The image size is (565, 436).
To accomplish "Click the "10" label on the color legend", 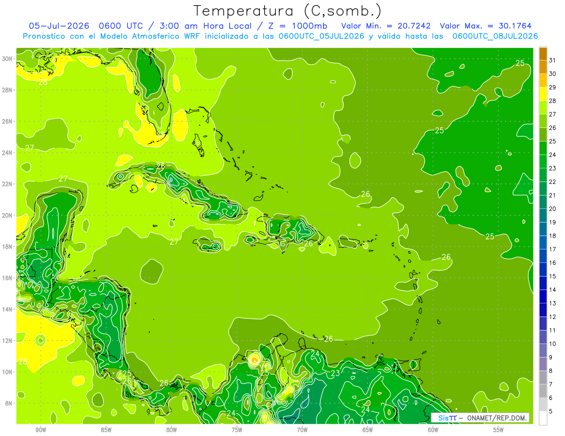I will pyautogui.click(x=553, y=344).
